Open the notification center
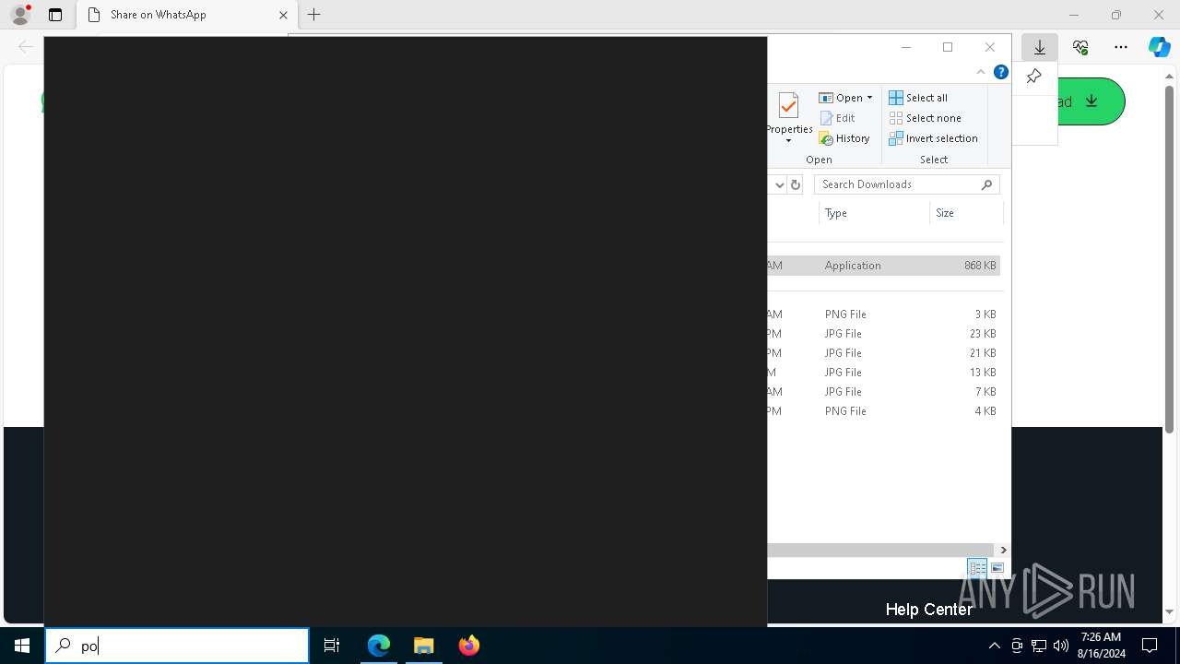 (1150, 646)
